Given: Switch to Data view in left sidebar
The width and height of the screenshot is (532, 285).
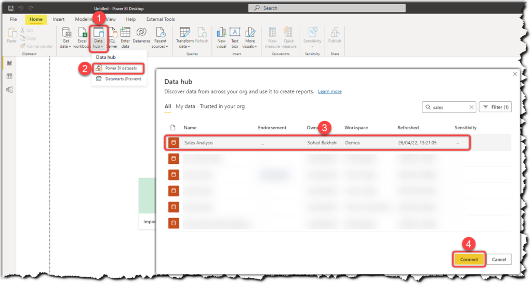Looking at the screenshot, I should 9,76.
